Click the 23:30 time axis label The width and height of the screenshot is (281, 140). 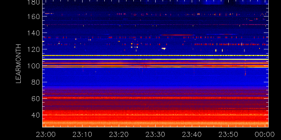point(155,134)
